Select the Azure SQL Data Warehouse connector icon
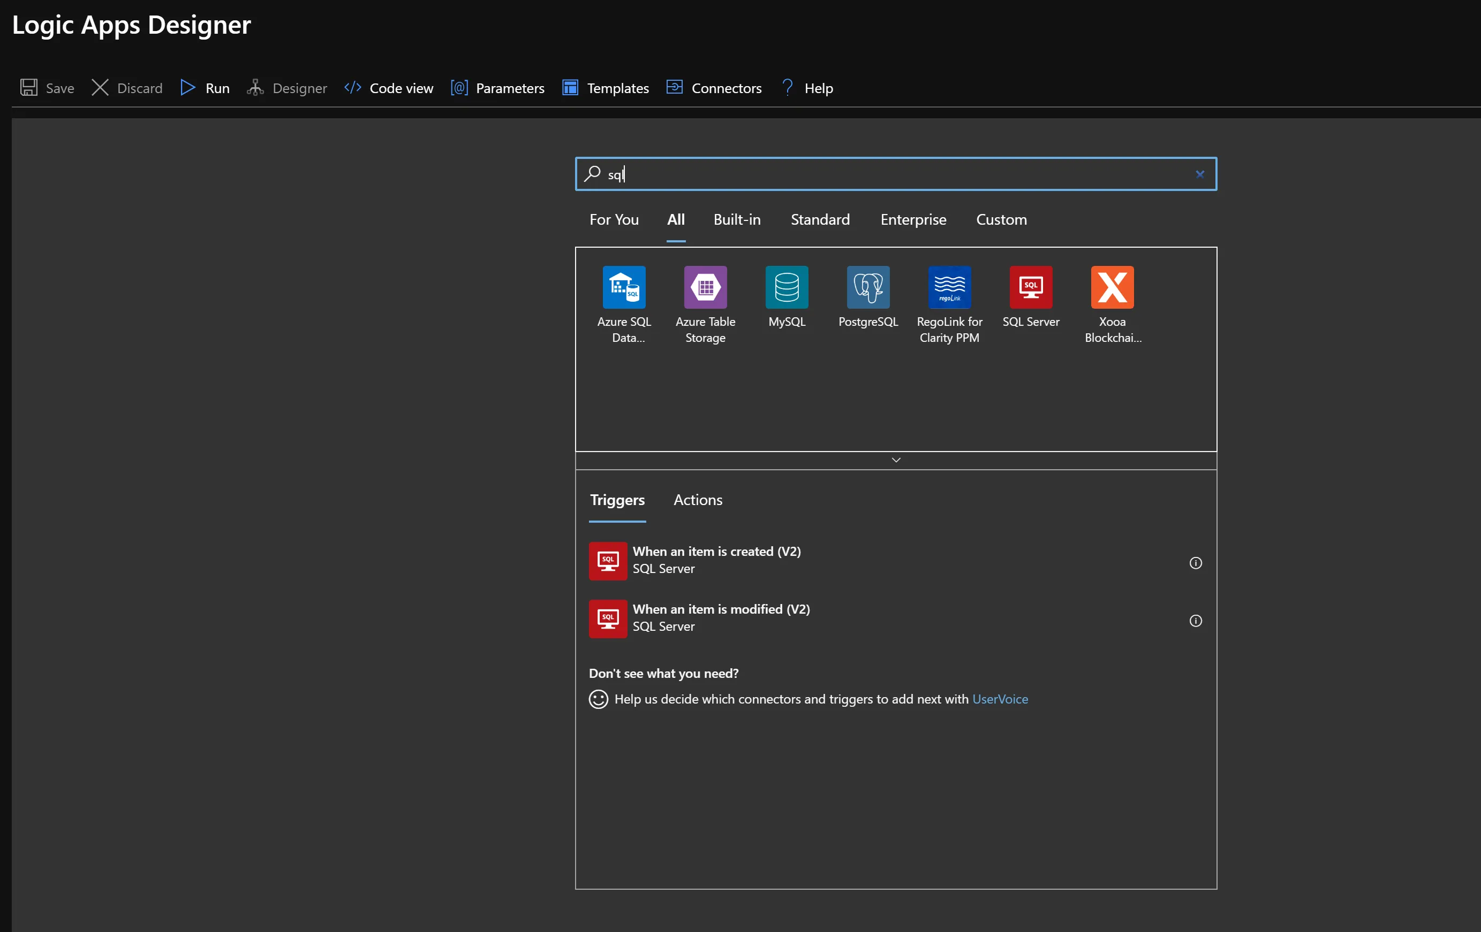Image resolution: width=1481 pixels, height=932 pixels. point(624,287)
